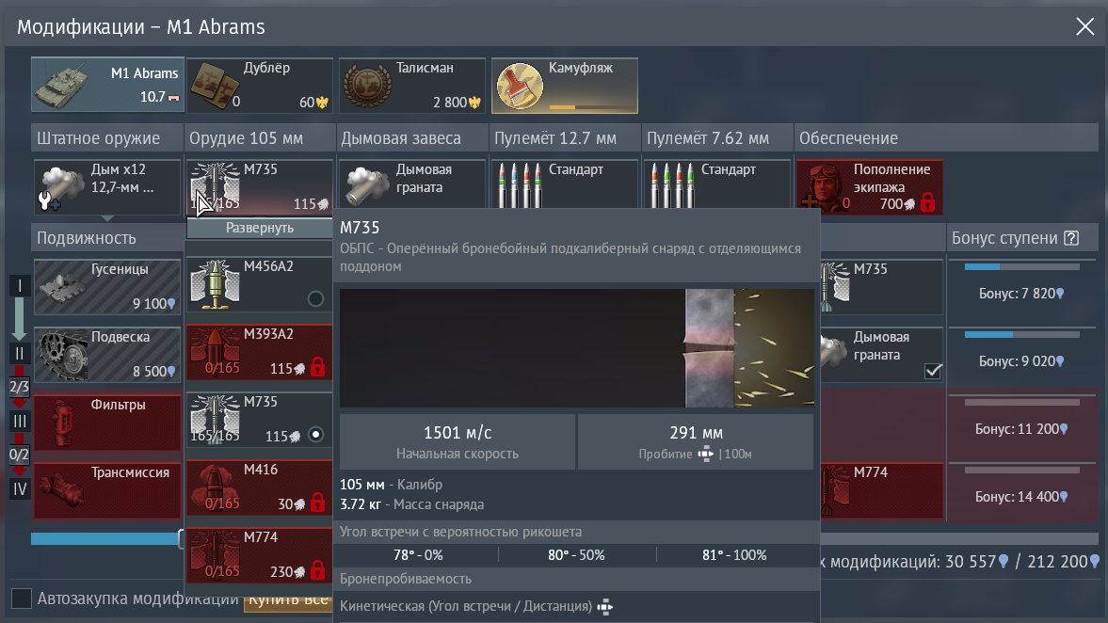
Task: Select the M456A2 shell in the list
Action: [x=259, y=284]
